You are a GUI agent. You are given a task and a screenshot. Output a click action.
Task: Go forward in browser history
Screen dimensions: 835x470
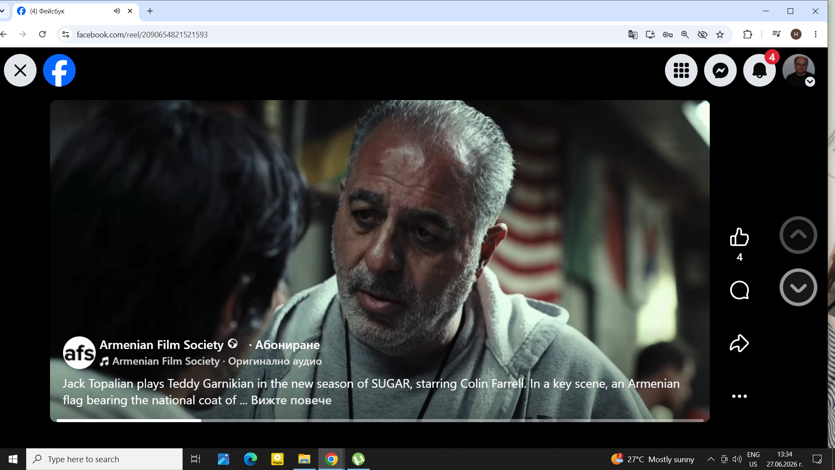[x=23, y=34]
